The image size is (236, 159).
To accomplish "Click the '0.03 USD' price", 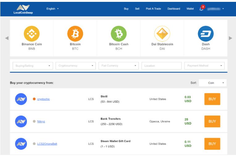I will [188, 99].
